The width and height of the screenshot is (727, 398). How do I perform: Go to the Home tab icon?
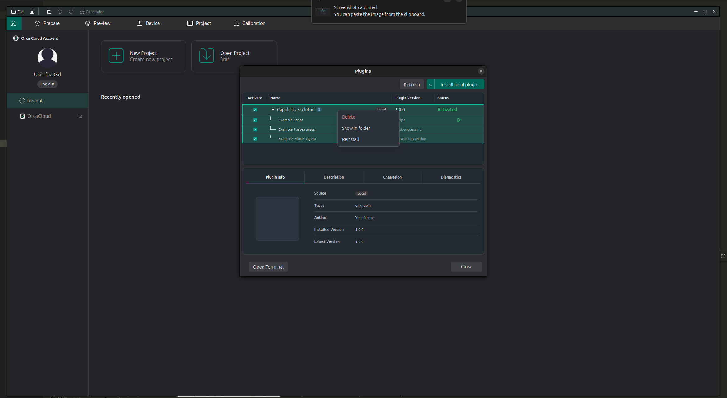(13, 23)
